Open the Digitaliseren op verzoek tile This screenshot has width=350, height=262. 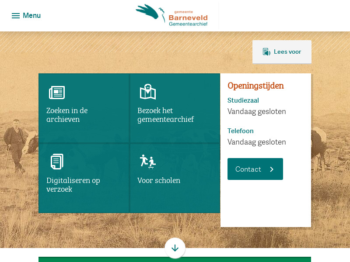tap(84, 178)
